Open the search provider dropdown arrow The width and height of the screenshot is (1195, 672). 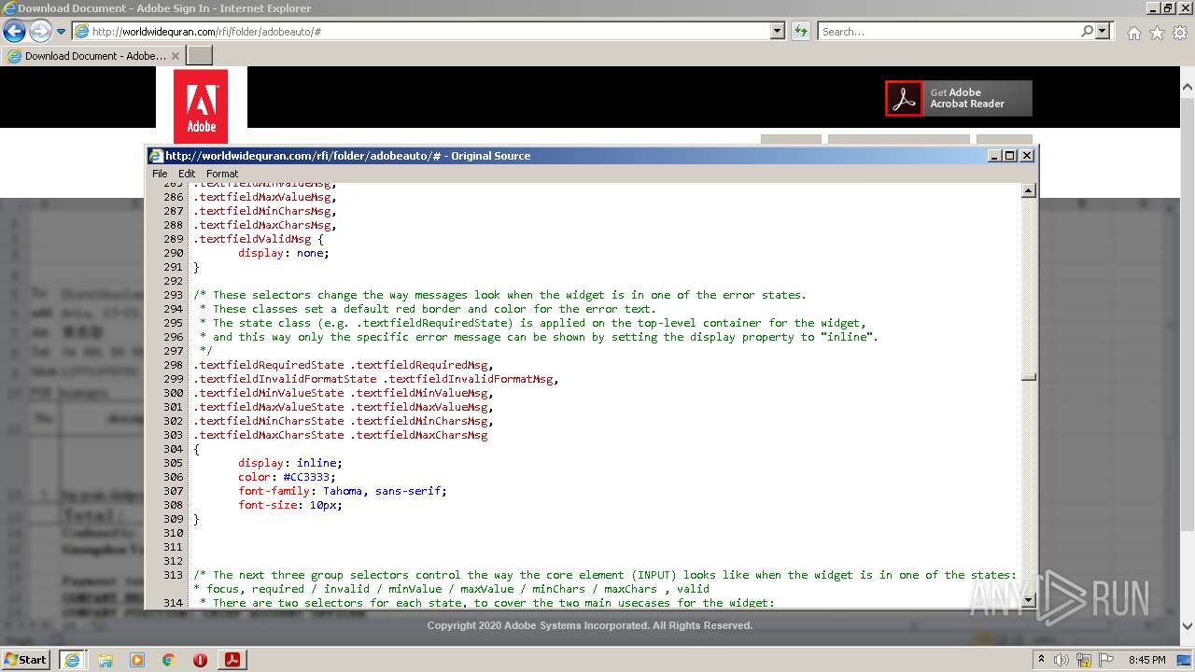1104,32
